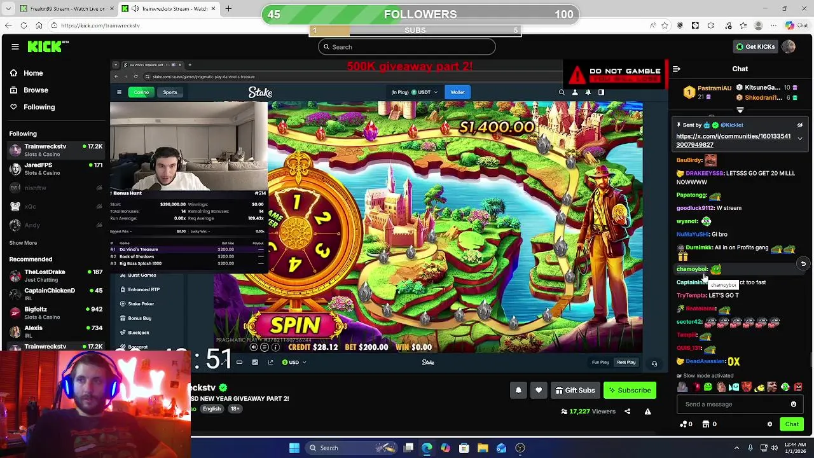Image resolution: width=814 pixels, height=458 pixels.
Task: Click the Subscribe button
Action: click(x=630, y=391)
